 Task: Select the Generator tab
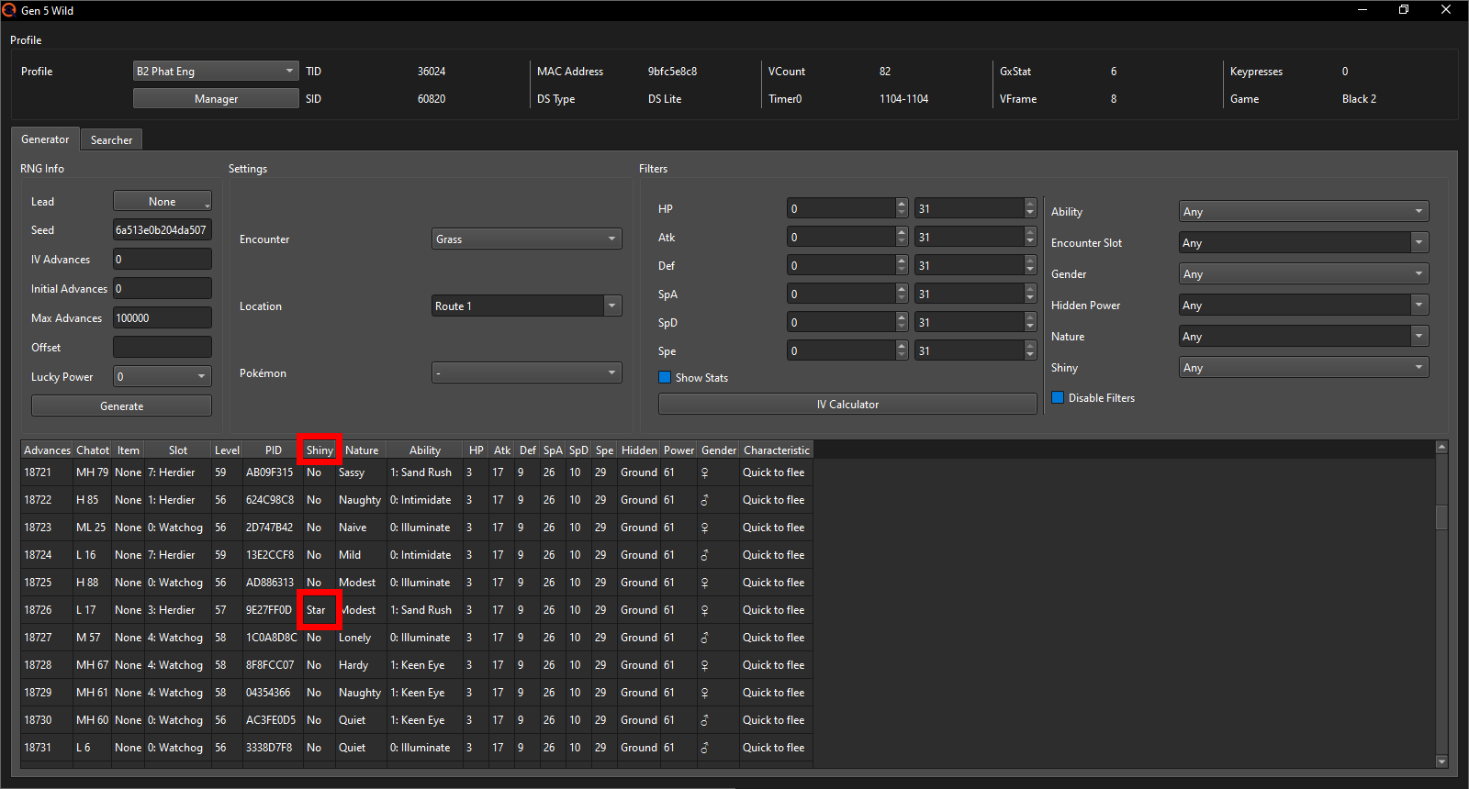[45, 139]
